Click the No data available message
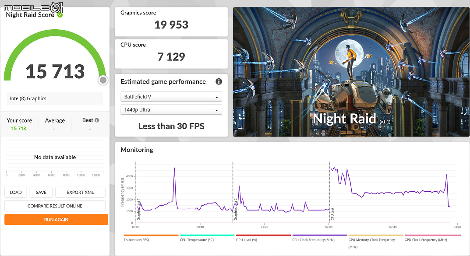Screen dimensions: 470x256 (x=55, y=157)
